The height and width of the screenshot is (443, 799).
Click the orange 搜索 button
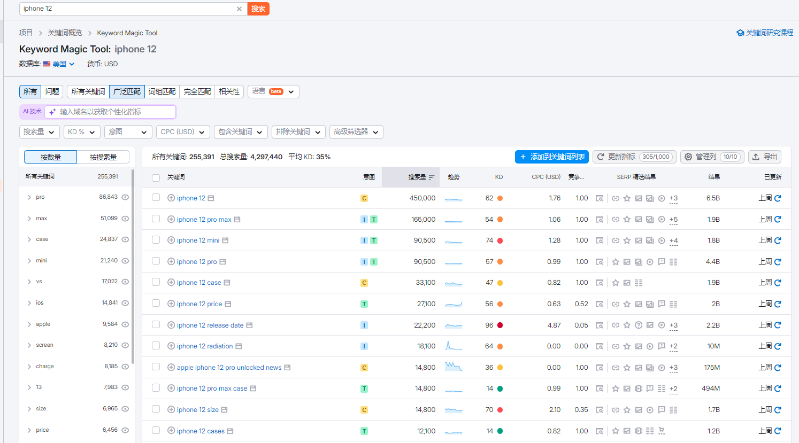click(x=258, y=9)
